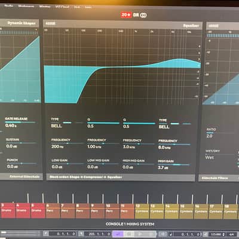Activate the purple cycle button in the transport bar
This screenshot has width=239, height=239.
pos(118,234)
